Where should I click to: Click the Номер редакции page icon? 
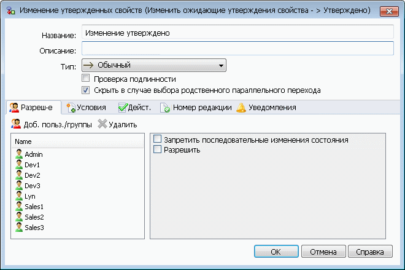165,108
